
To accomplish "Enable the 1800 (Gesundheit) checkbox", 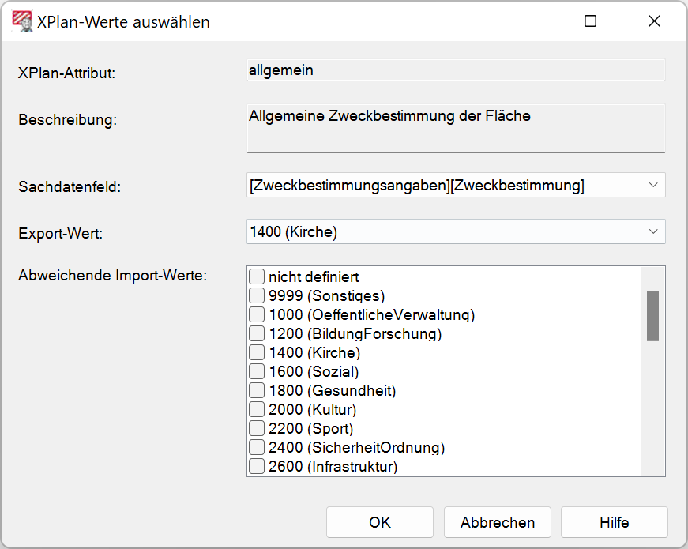I will [257, 391].
